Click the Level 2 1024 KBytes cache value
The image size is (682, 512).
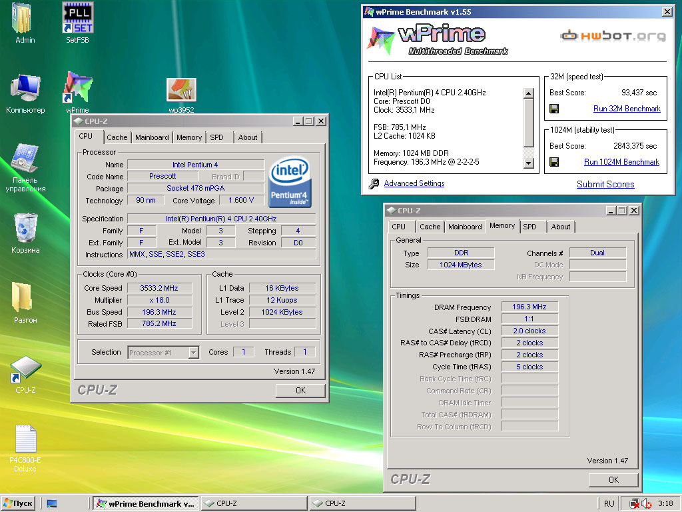[282, 312]
